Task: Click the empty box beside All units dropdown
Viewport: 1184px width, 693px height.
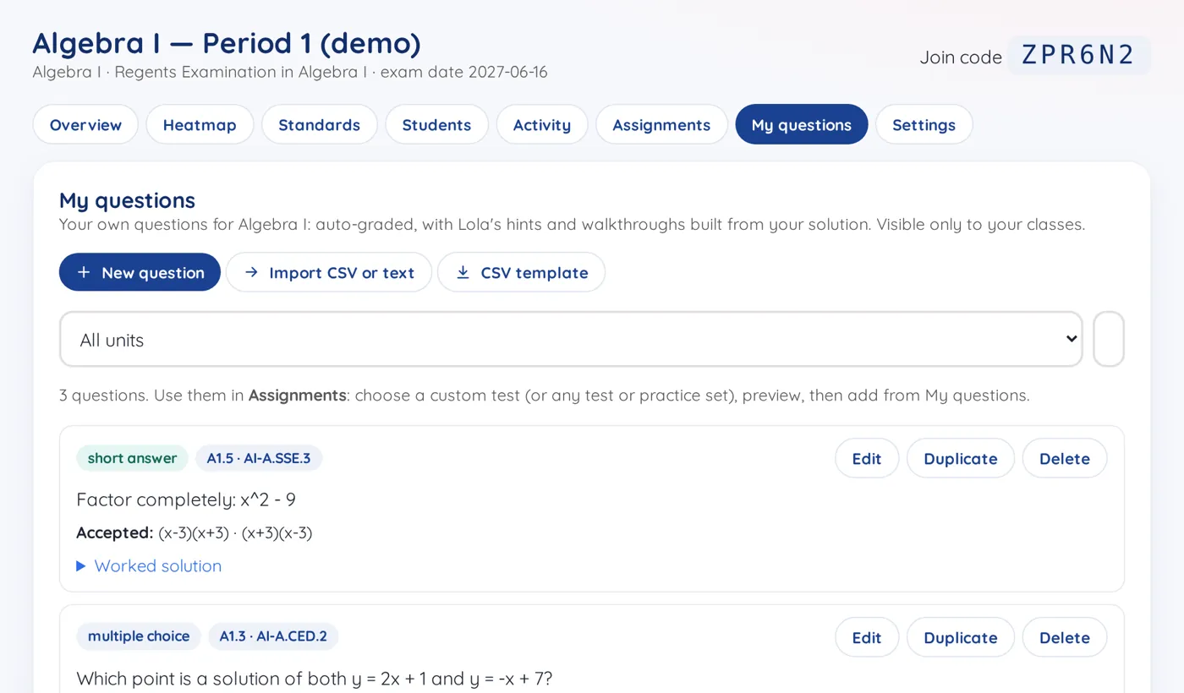Action: coord(1109,339)
